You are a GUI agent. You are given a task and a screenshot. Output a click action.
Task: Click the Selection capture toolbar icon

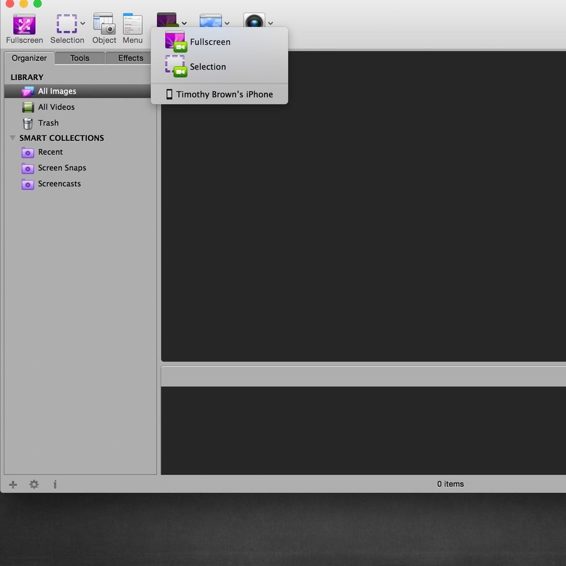point(66,25)
